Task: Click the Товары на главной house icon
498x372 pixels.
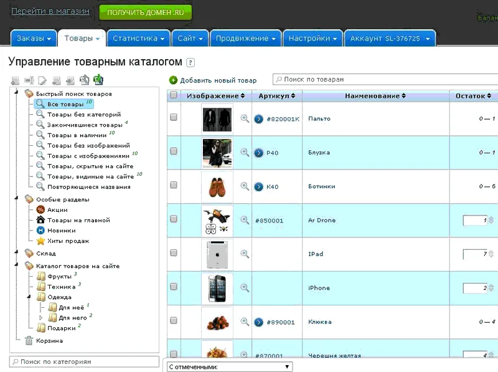Action: pyautogui.click(x=40, y=220)
